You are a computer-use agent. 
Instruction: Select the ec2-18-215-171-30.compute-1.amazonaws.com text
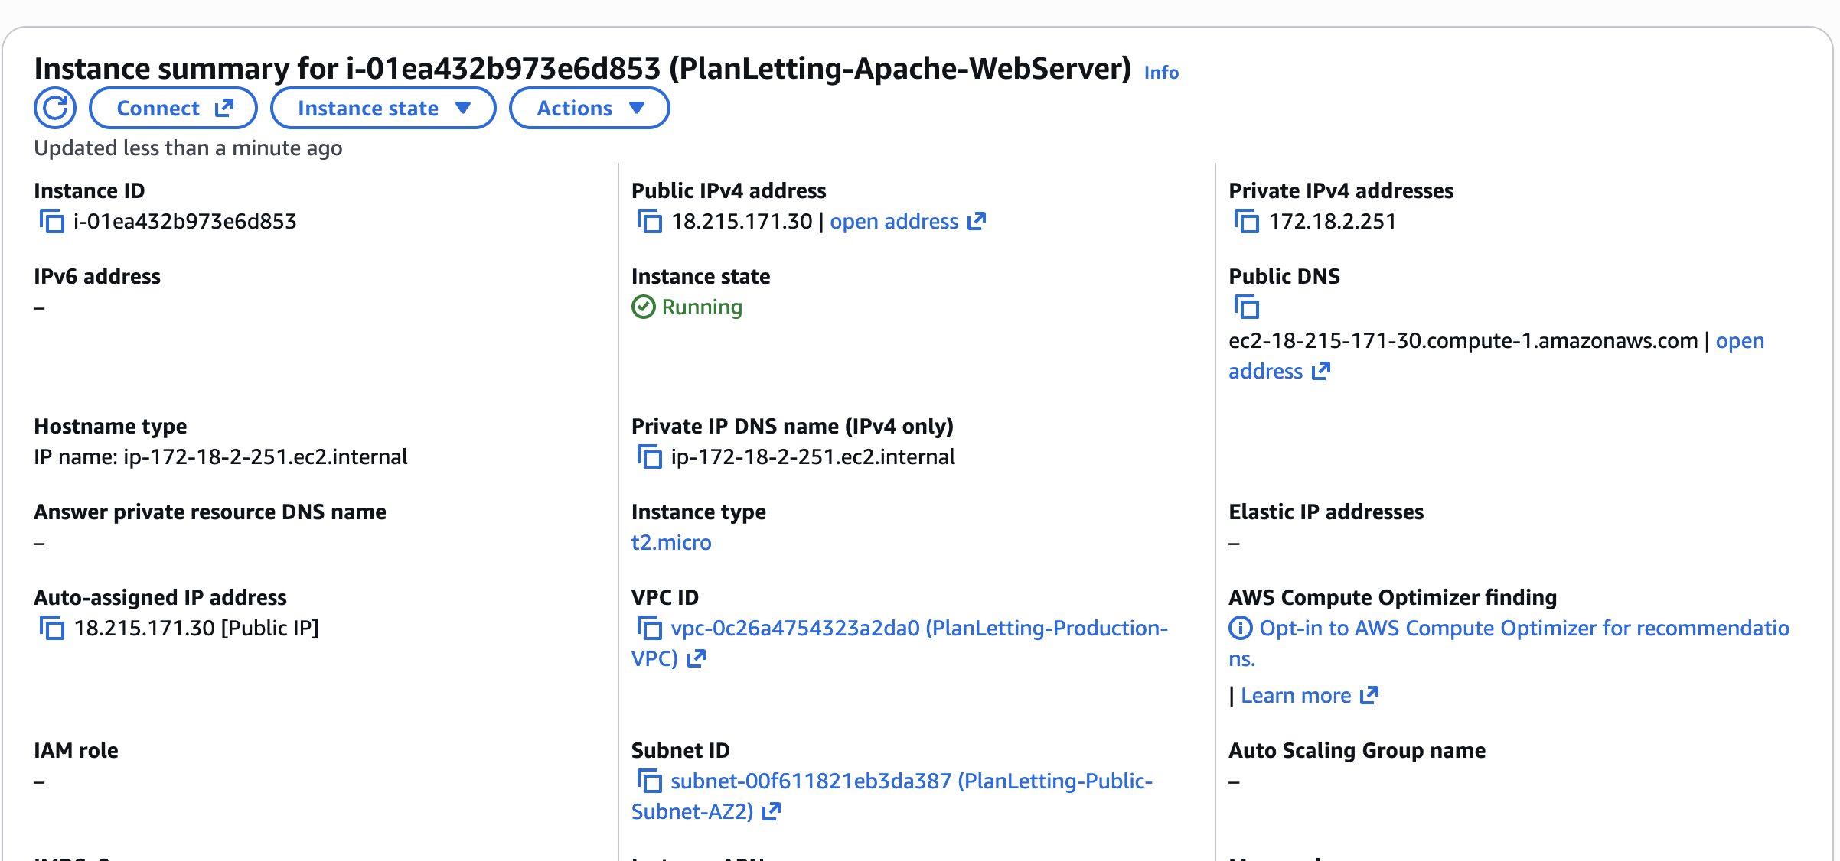click(1463, 341)
